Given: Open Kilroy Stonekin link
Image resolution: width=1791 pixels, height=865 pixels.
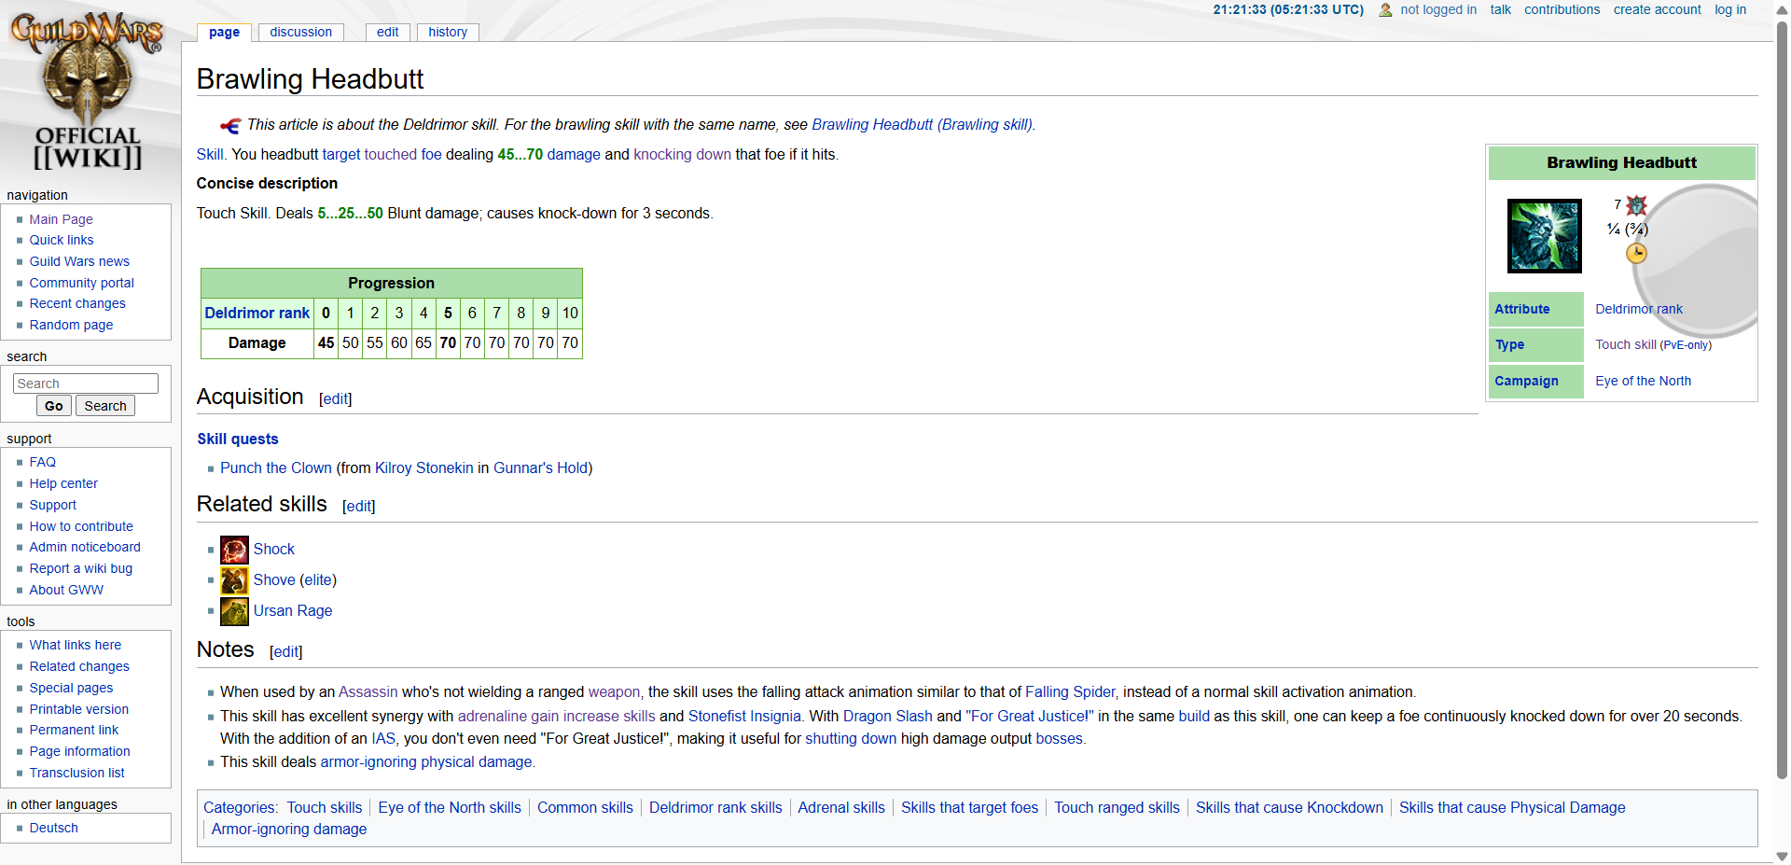Looking at the screenshot, I should (424, 468).
